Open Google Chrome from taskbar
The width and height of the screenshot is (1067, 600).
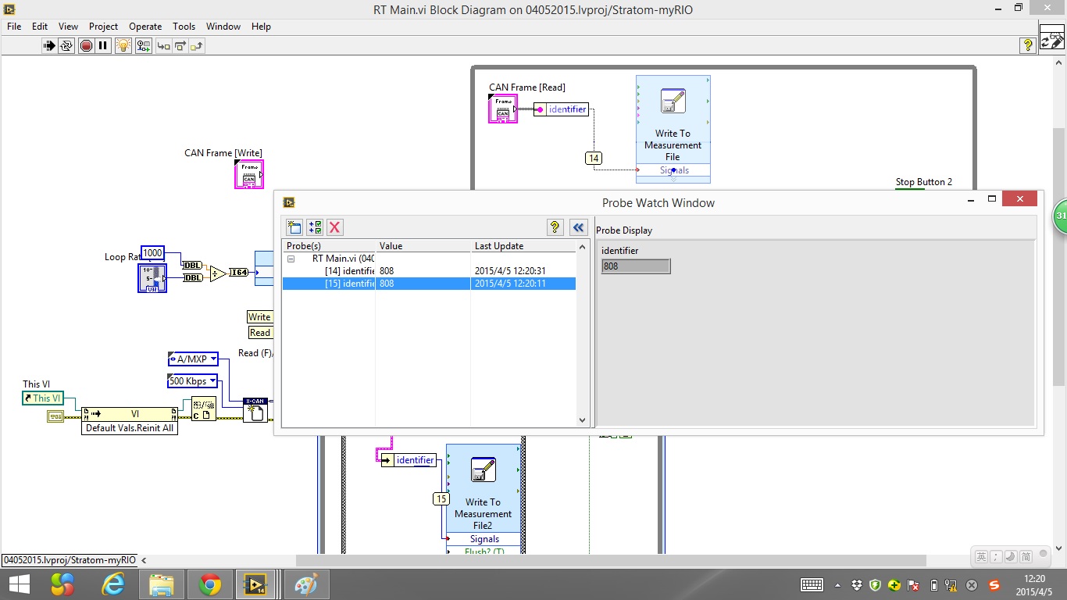click(209, 584)
